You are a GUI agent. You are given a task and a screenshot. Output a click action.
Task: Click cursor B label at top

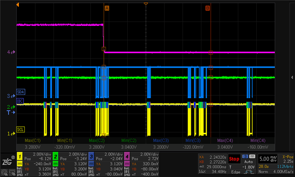pos(207,8)
